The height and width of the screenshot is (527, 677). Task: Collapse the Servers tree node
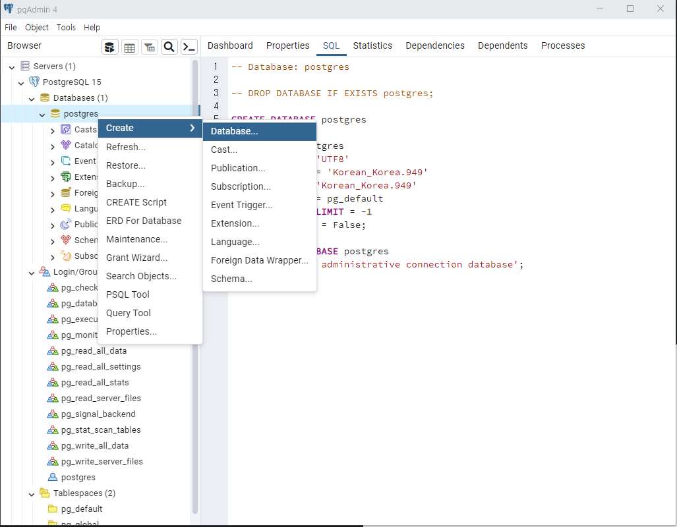12,67
